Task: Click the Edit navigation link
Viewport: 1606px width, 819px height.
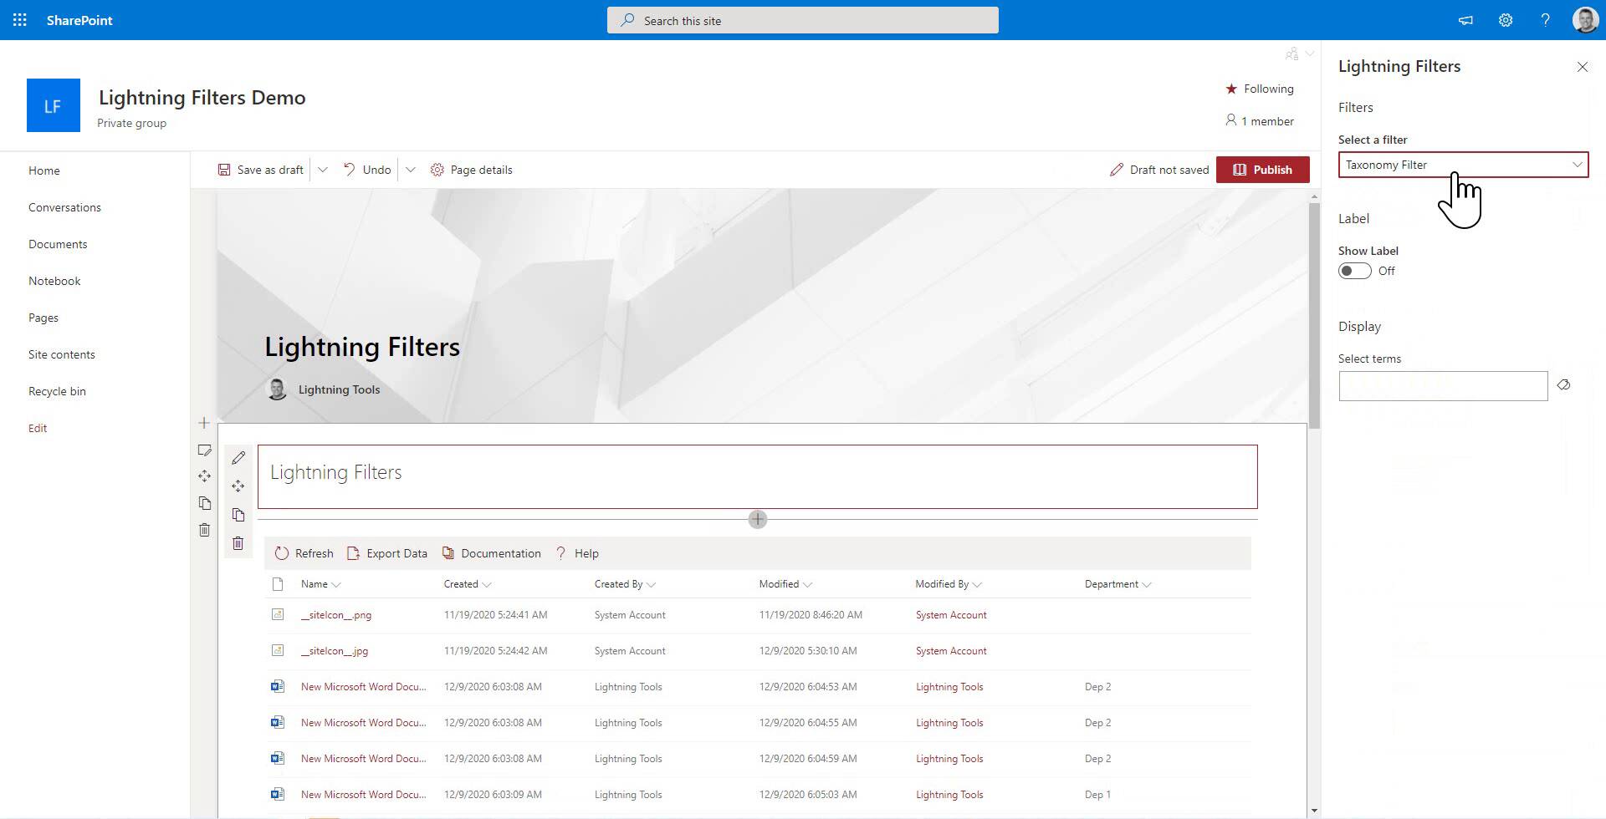Action: point(38,428)
